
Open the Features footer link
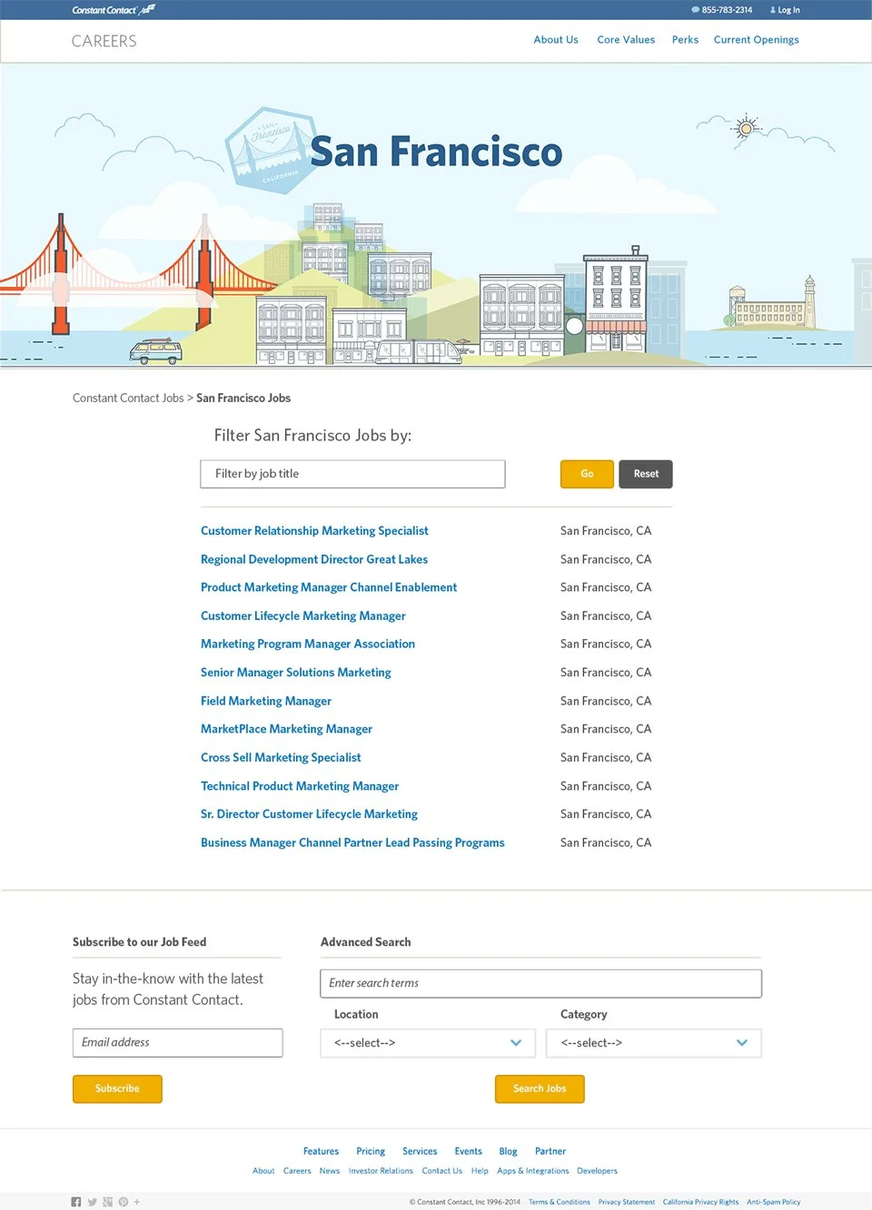[321, 1151]
